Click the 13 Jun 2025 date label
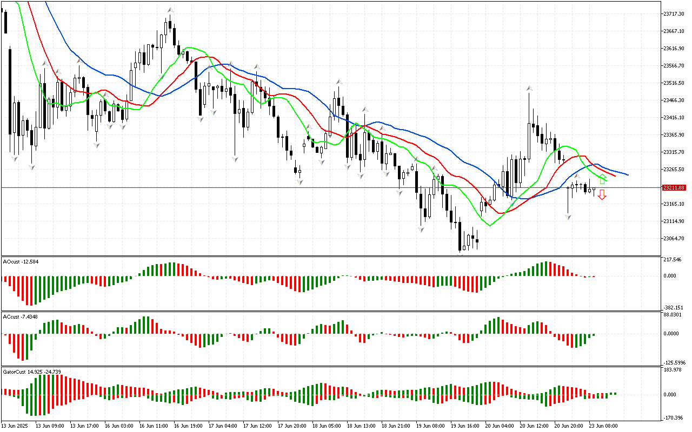Image resolution: width=692 pixels, height=432 pixels. [16, 426]
